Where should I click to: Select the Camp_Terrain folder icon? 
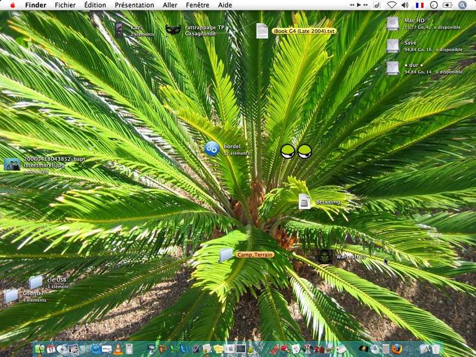click(226, 255)
